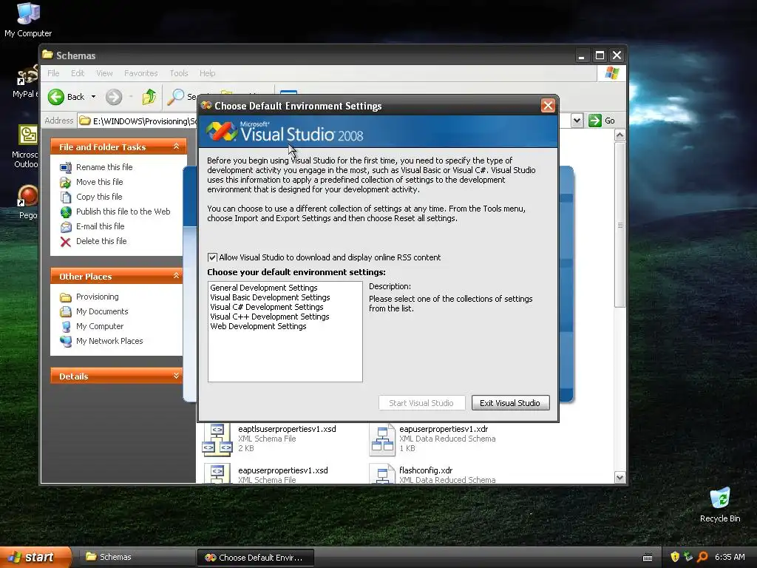The height and width of the screenshot is (568, 757).
Task: Click the Go button next to address bar
Action: pos(602,121)
